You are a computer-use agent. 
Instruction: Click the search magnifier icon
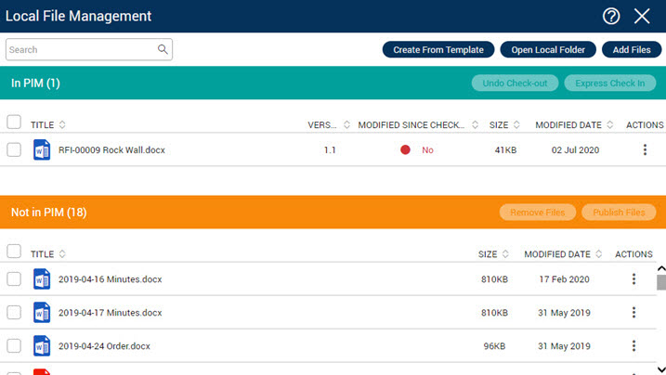pos(163,49)
